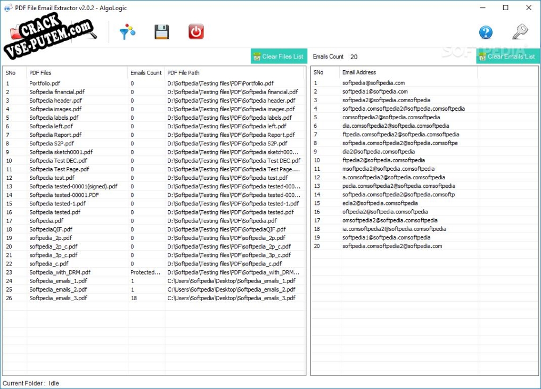Sort by files Emails Count column header
Image resolution: width=541 pixels, height=389 pixels.
(146, 73)
